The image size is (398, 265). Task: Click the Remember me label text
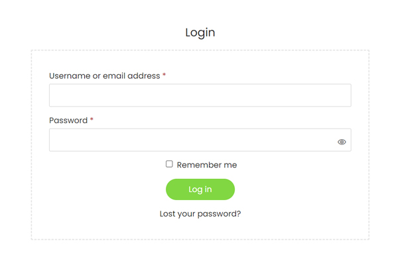206,165
